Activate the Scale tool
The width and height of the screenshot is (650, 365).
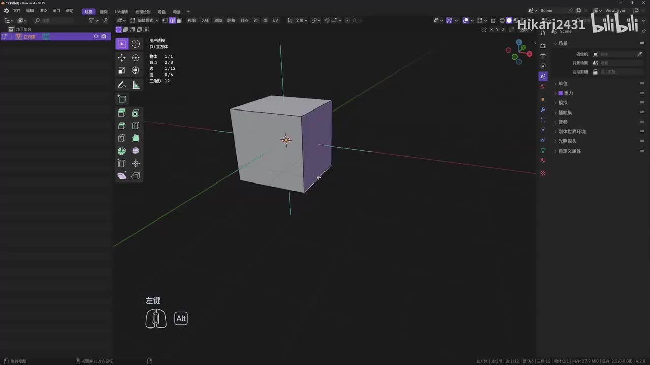tap(122, 70)
